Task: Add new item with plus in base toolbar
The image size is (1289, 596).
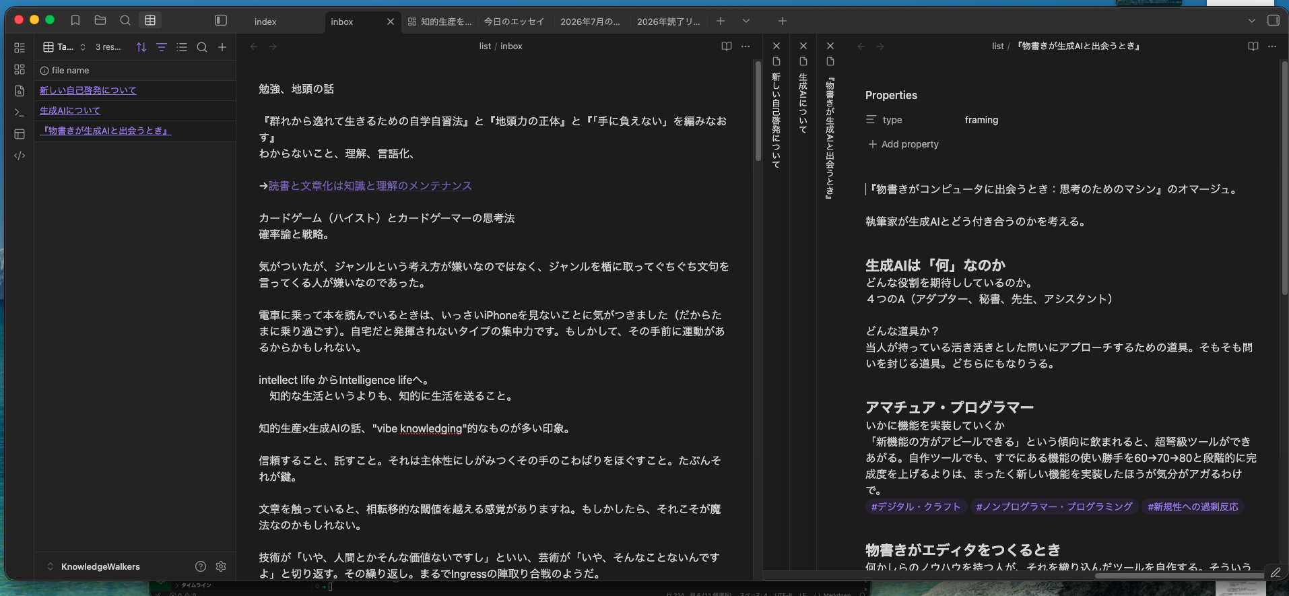Action: [222, 47]
